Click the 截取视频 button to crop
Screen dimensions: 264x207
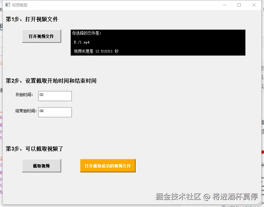[x=41, y=165]
